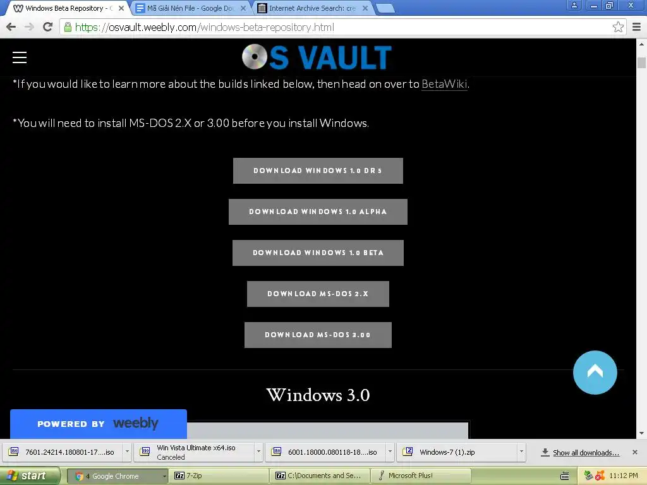Open the site hamburger menu

[x=20, y=57]
